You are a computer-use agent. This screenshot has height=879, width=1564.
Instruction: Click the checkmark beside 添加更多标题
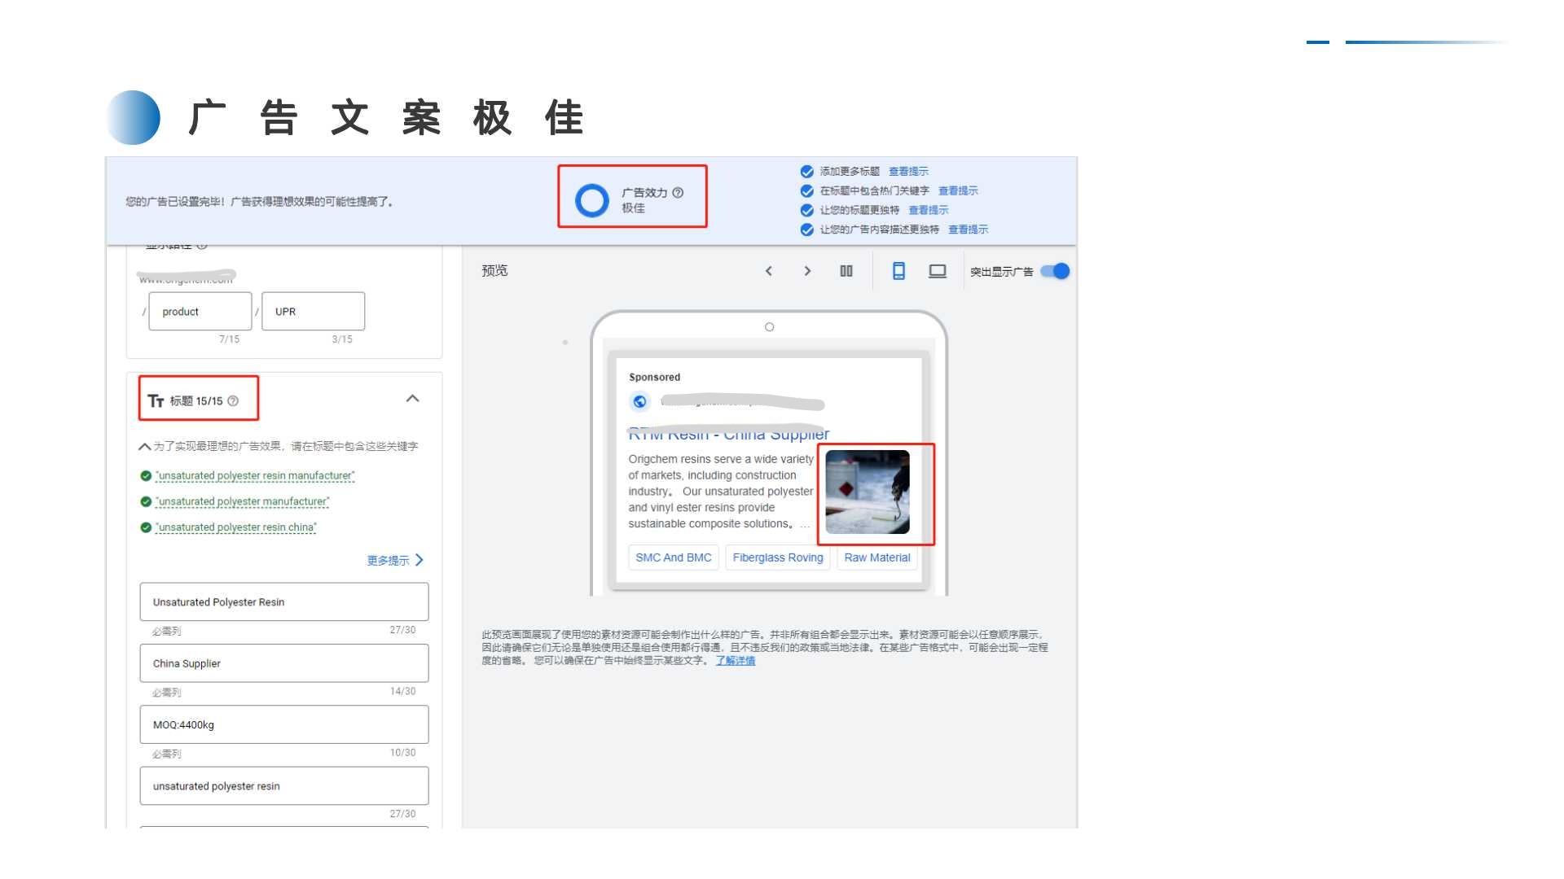tap(806, 171)
